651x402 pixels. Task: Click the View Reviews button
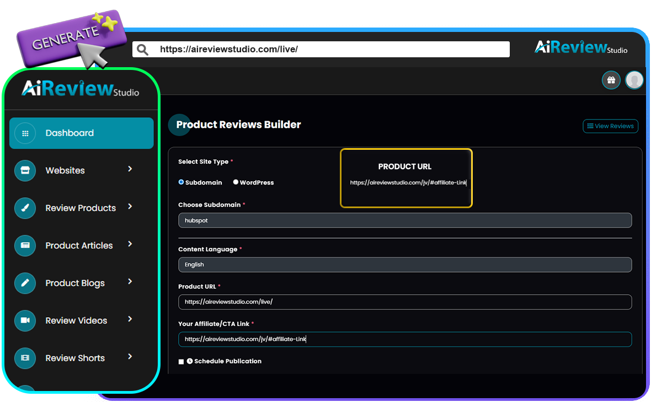click(x=610, y=126)
